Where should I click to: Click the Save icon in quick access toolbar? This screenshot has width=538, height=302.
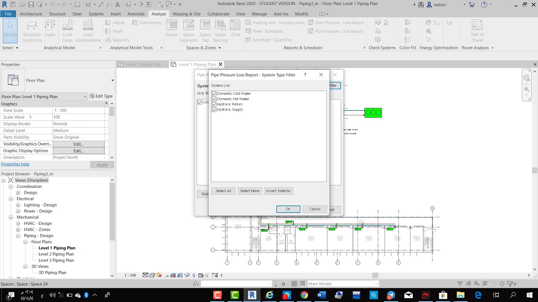(x=31, y=5)
